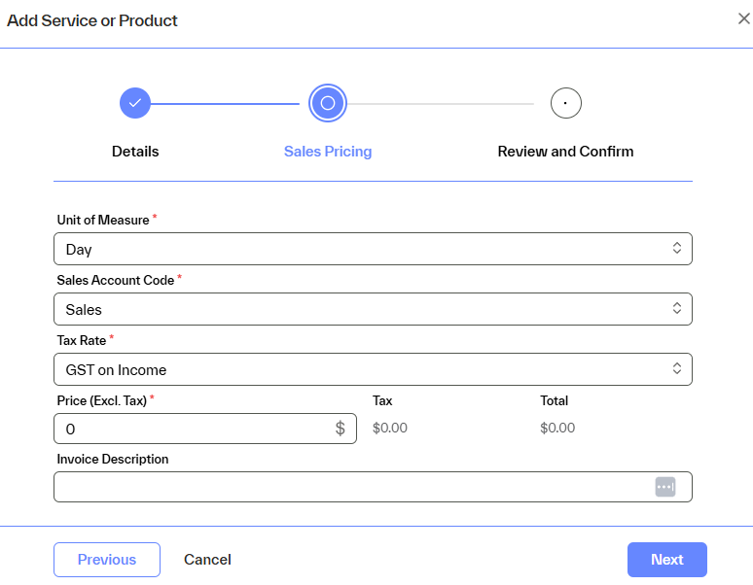This screenshot has height=585, width=753.
Task: Expand the Sales Account Code dropdown
Action: click(373, 309)
